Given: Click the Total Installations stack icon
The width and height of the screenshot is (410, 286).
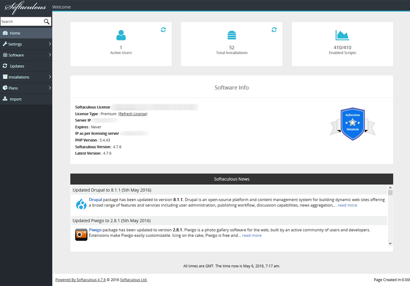Looking at the screenshot, I should point(232,35).
